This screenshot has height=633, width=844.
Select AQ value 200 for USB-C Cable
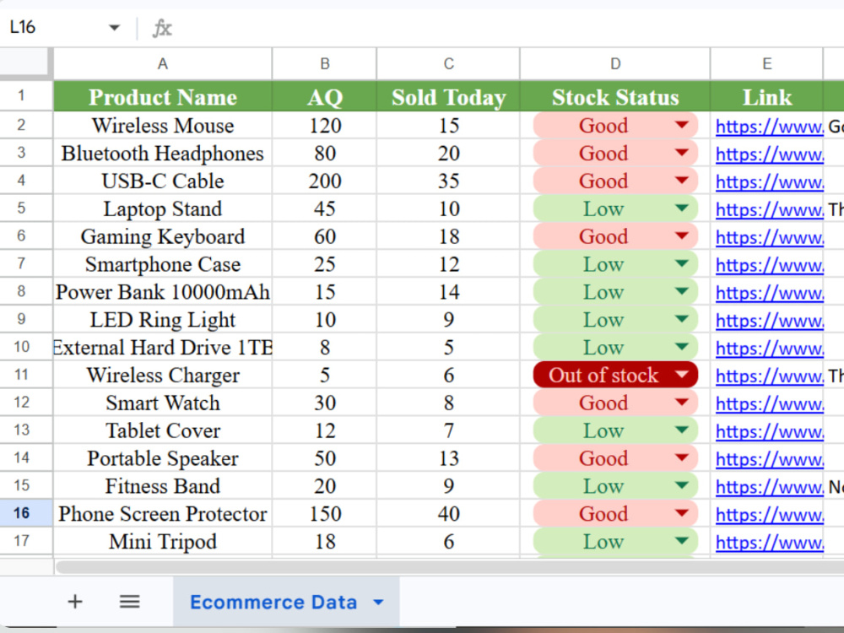coord(325,181)
